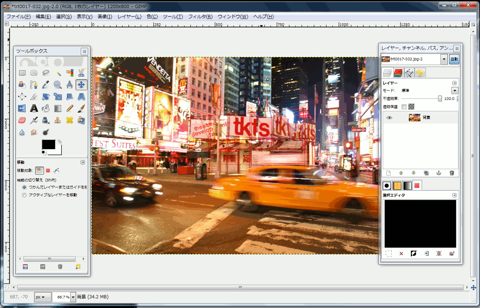Select the Eraser tool
Image resolution: width=480 pixels, height=308 pixels.
(22, 120)
